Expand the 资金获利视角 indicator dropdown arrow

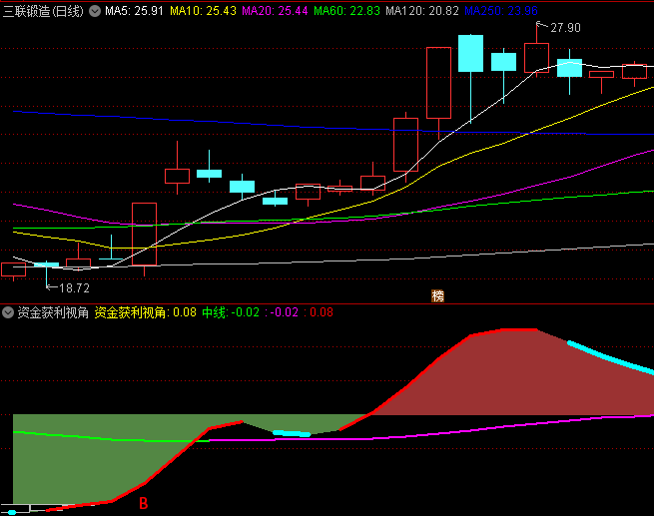(8, 312)
